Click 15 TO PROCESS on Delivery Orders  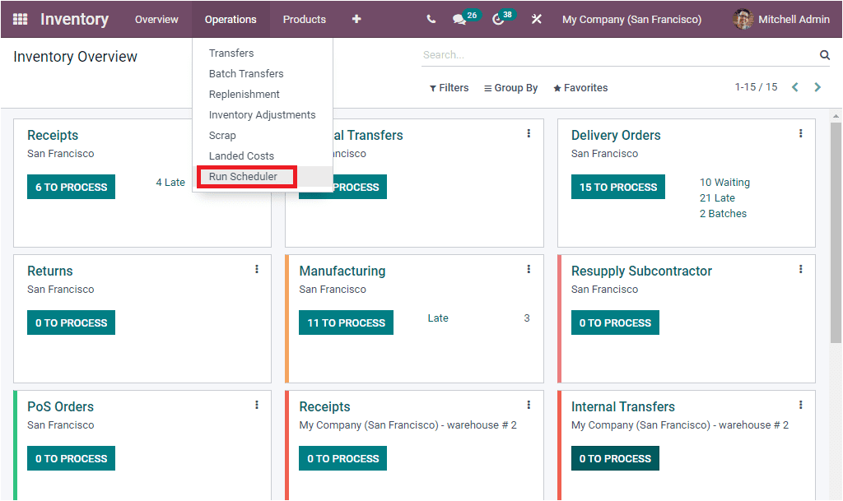[x=617, y=187]
